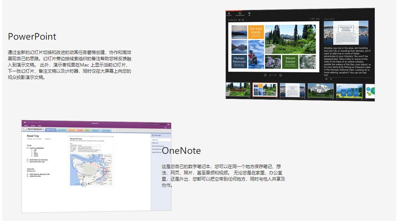Click the OneNote notebook search field
This screenshot has height=221, width=398.
point(155,124)
